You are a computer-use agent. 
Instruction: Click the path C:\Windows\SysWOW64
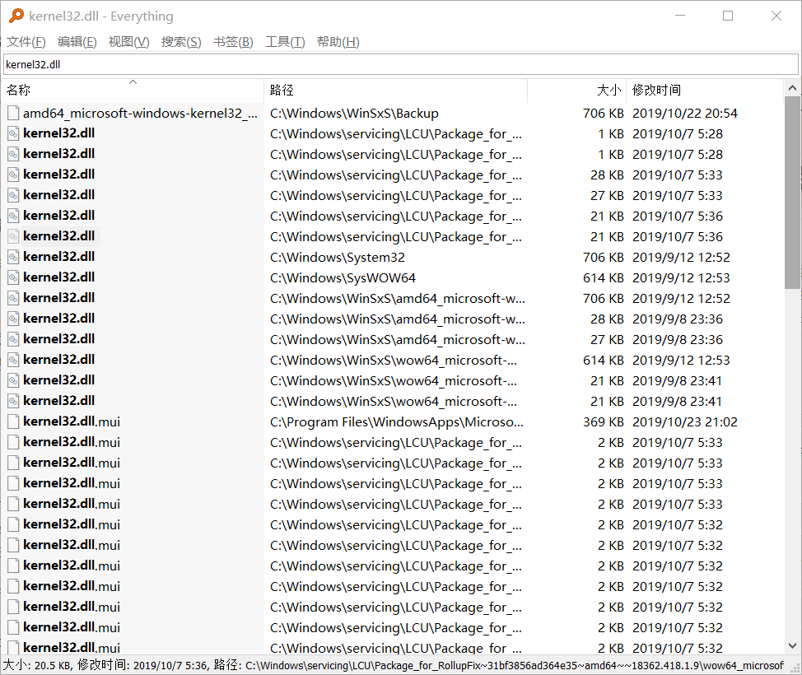click(x=343, y=278)
